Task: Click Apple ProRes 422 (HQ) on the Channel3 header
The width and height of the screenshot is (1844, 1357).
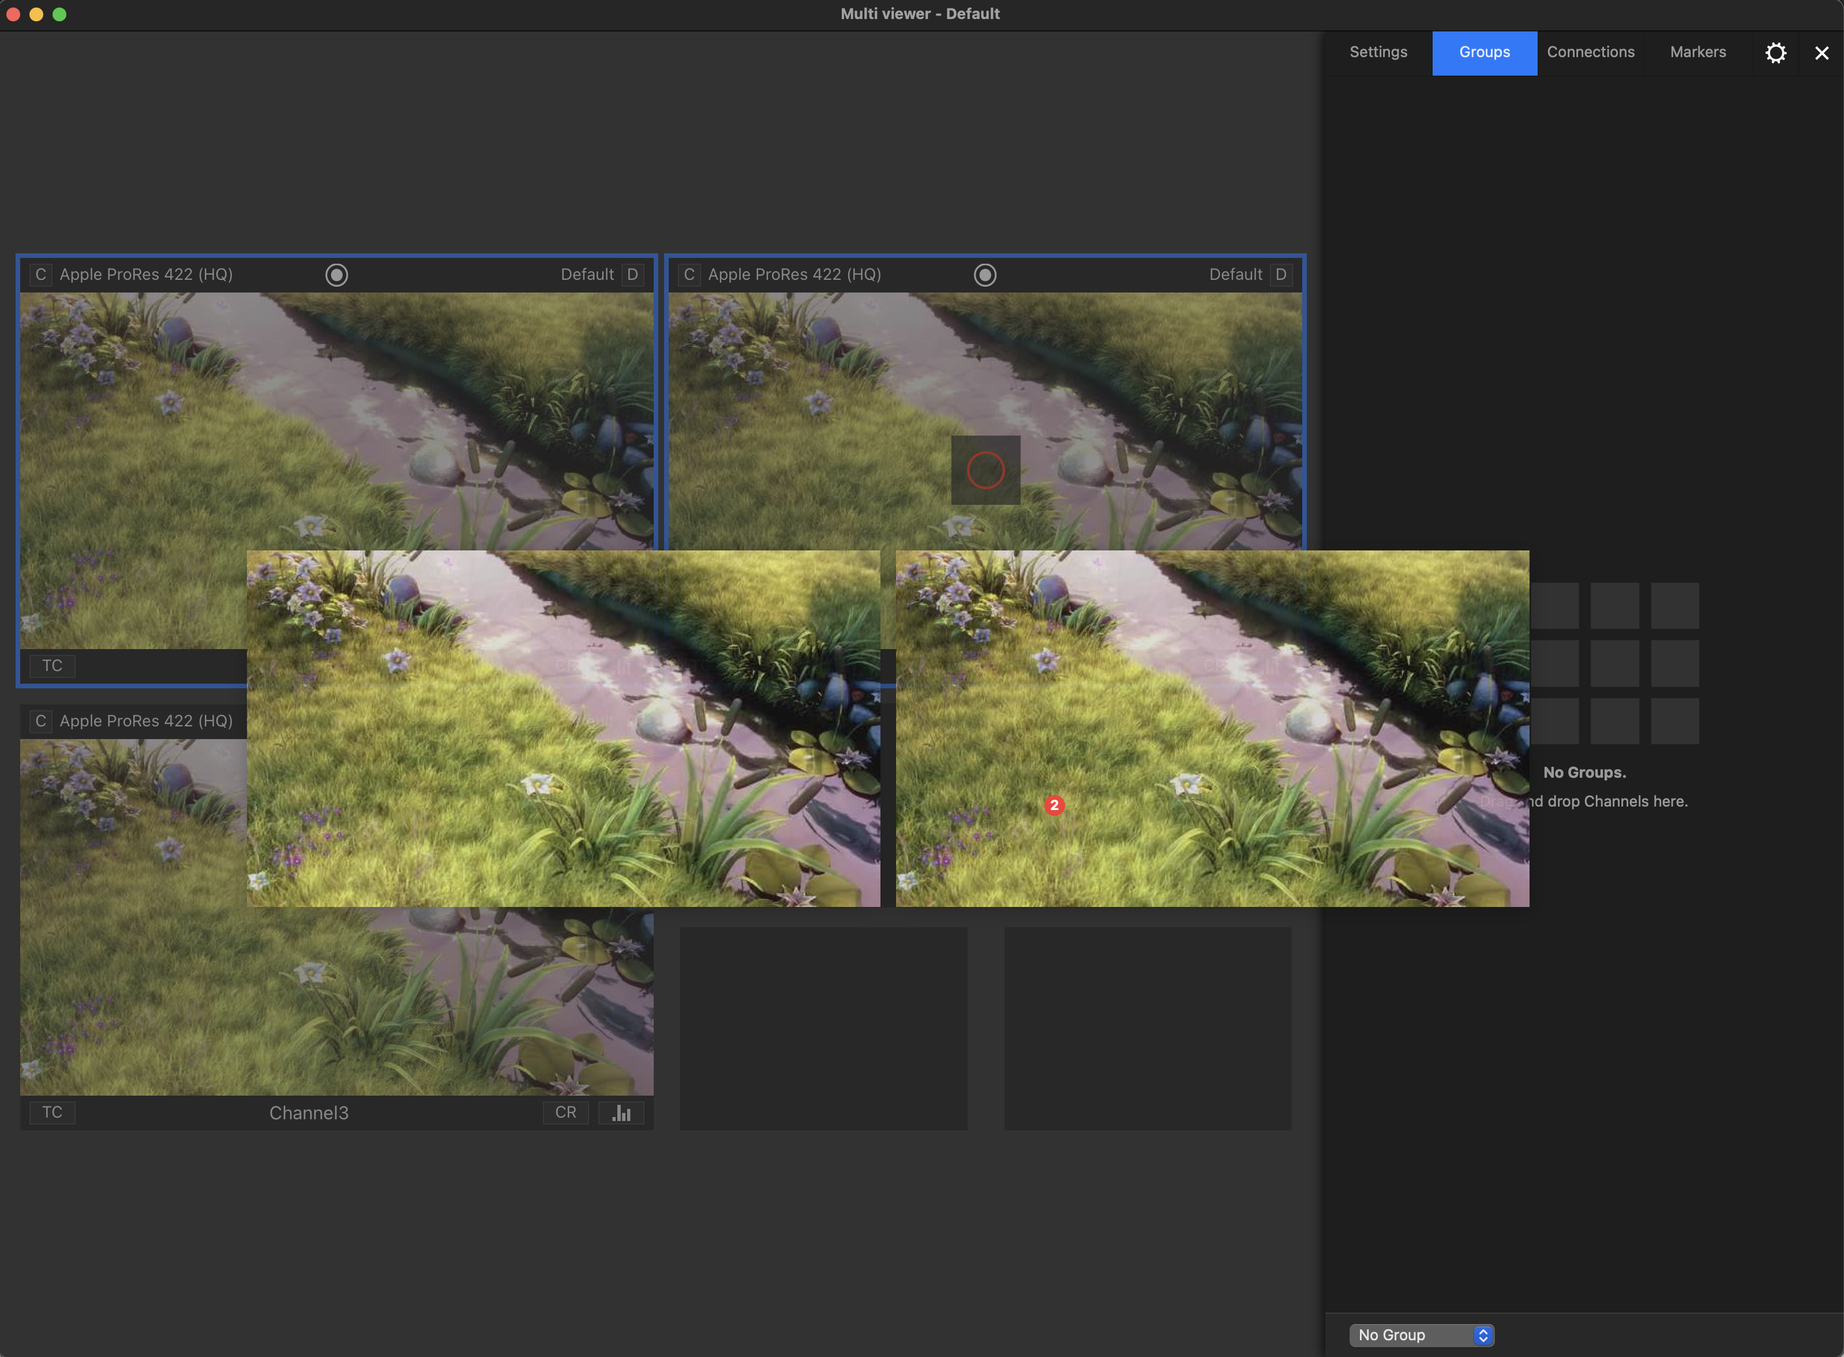Action: tap(146, 721)
